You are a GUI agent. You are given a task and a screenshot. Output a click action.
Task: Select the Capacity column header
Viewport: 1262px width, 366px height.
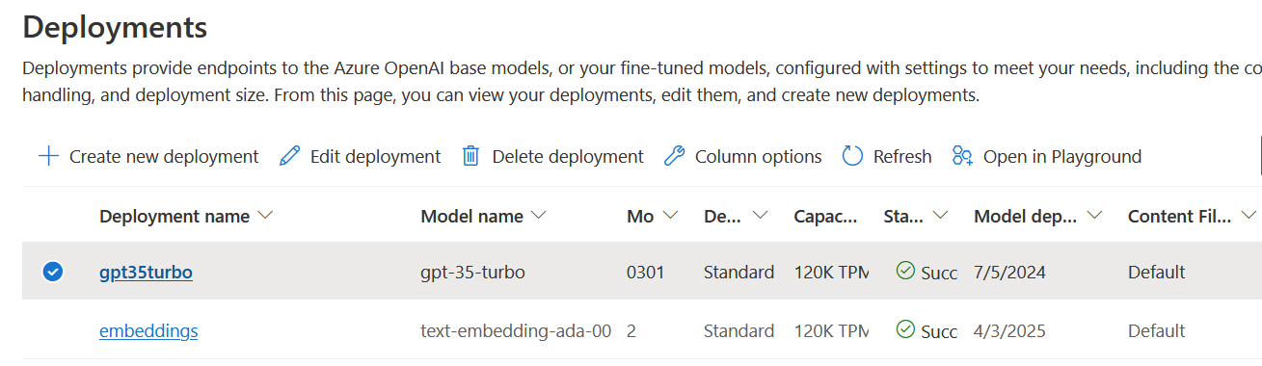point(825,217)
